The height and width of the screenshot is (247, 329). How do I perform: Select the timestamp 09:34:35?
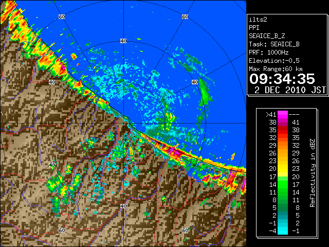[282, 79]
